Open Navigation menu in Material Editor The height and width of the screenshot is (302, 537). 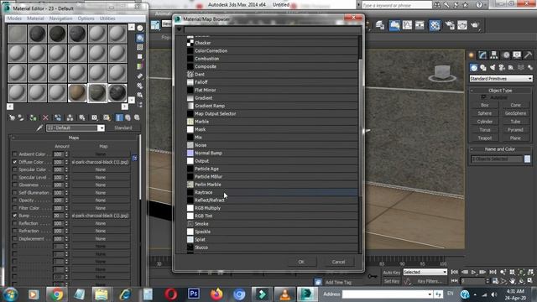(x=60, y=18)
